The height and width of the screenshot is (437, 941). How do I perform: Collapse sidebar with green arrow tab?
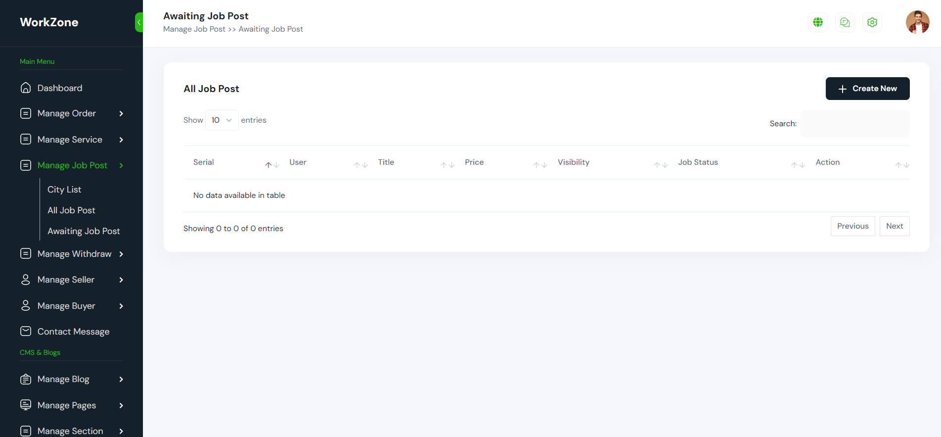[139, 22]
